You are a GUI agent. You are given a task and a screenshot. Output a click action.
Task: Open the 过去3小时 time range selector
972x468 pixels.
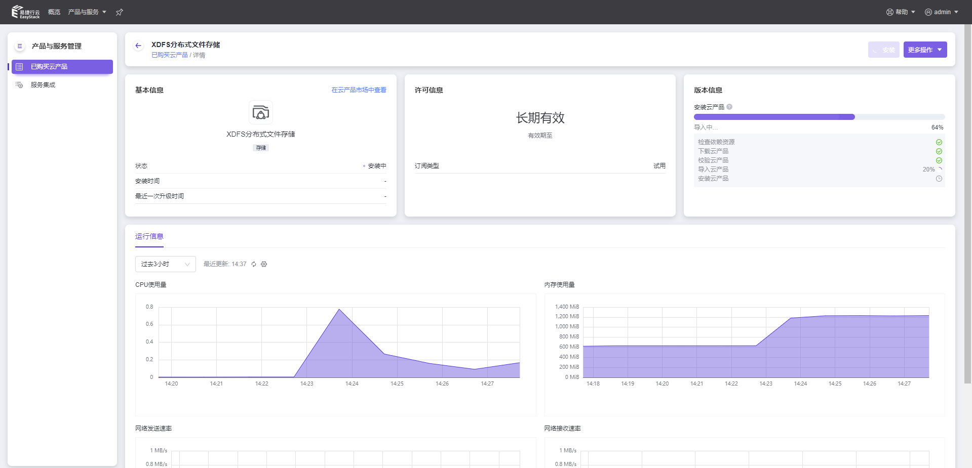165,264
